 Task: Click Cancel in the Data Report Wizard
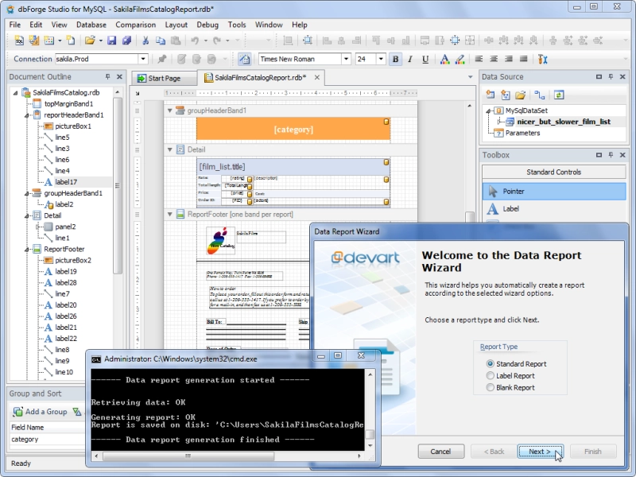(x=441, y=452)
